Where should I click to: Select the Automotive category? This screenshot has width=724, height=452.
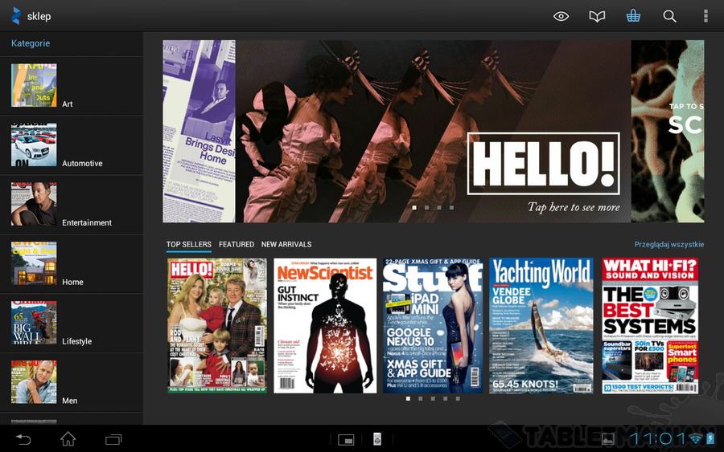[72, 145]
